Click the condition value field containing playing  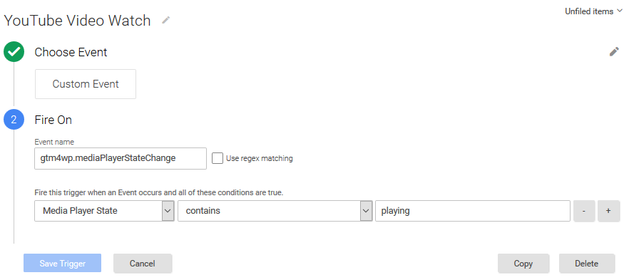click(x=473, y=211)
